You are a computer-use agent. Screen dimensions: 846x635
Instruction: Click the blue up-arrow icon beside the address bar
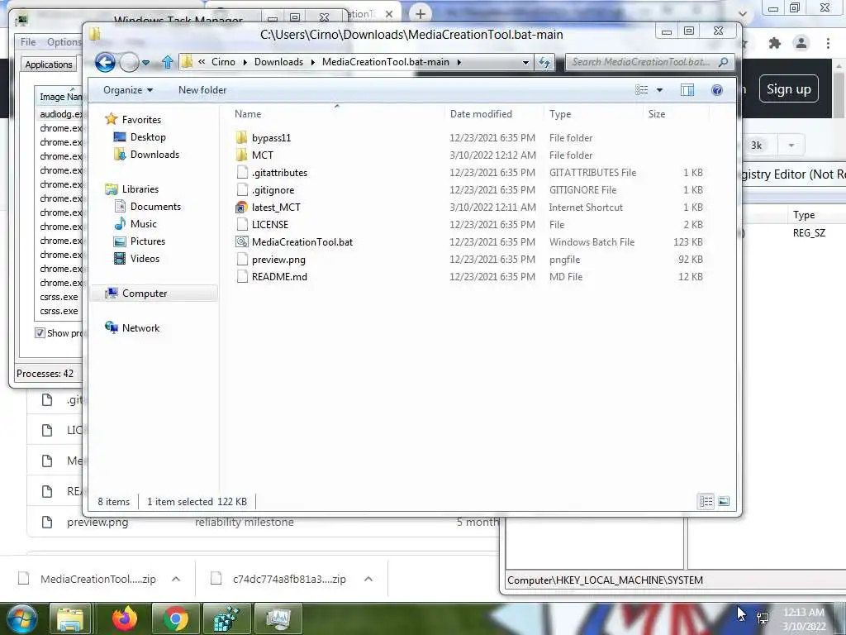(x=167, y=62)
